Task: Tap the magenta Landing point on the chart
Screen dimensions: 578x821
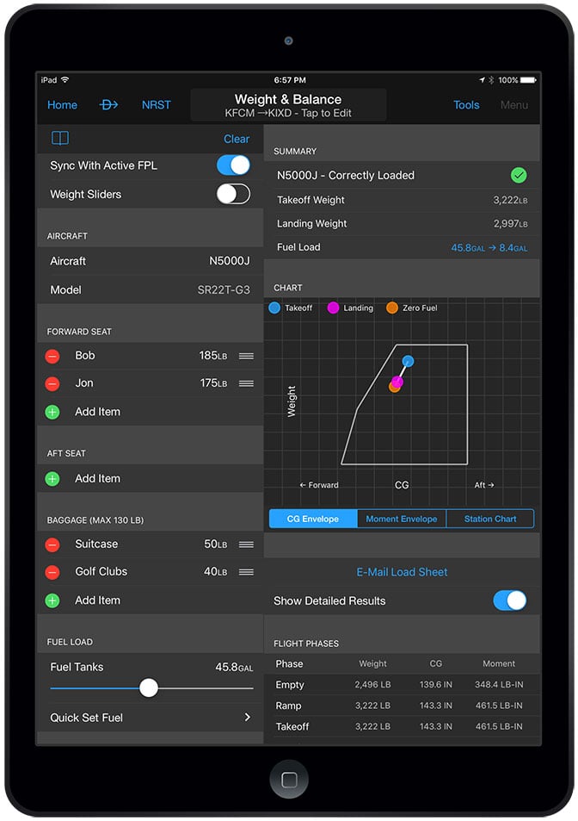Action: click(x=397, y=381)
